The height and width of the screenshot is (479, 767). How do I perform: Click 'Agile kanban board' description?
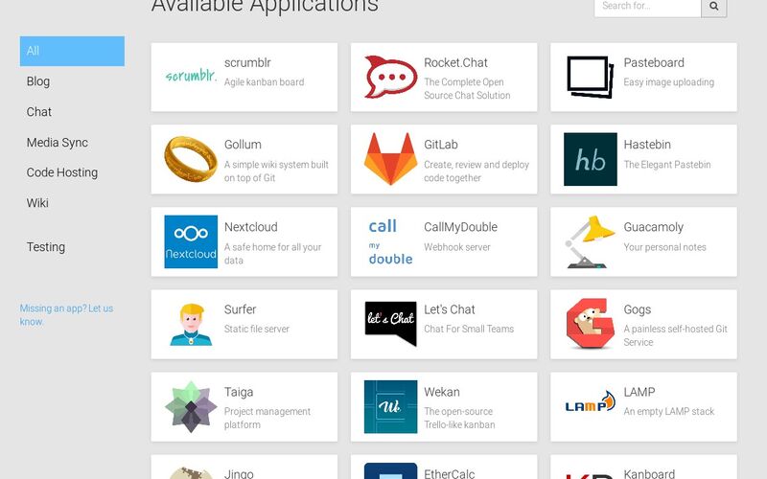264,82
